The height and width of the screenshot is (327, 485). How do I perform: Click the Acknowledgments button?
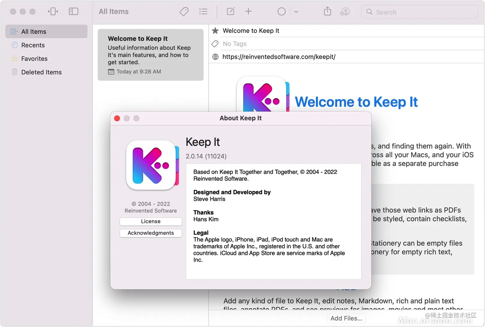coord(151,233)
